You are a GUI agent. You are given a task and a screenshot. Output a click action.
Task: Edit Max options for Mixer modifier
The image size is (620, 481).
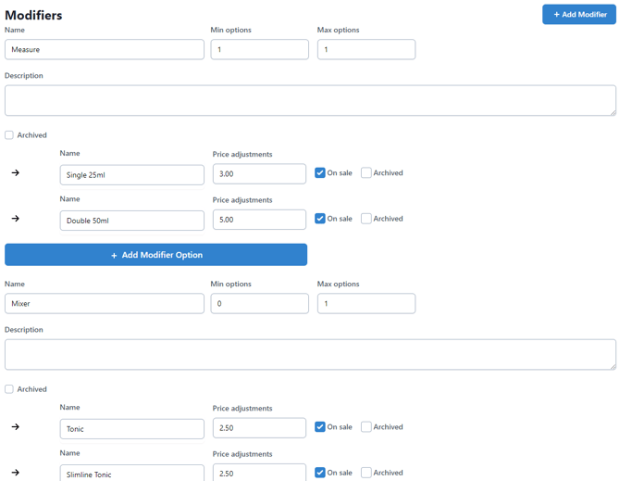coord(366,303)
